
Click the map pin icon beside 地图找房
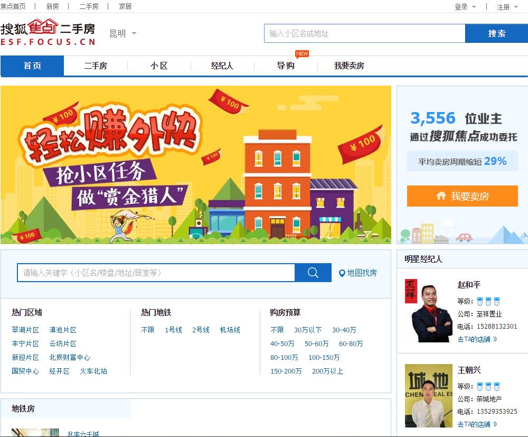[342, 273]
